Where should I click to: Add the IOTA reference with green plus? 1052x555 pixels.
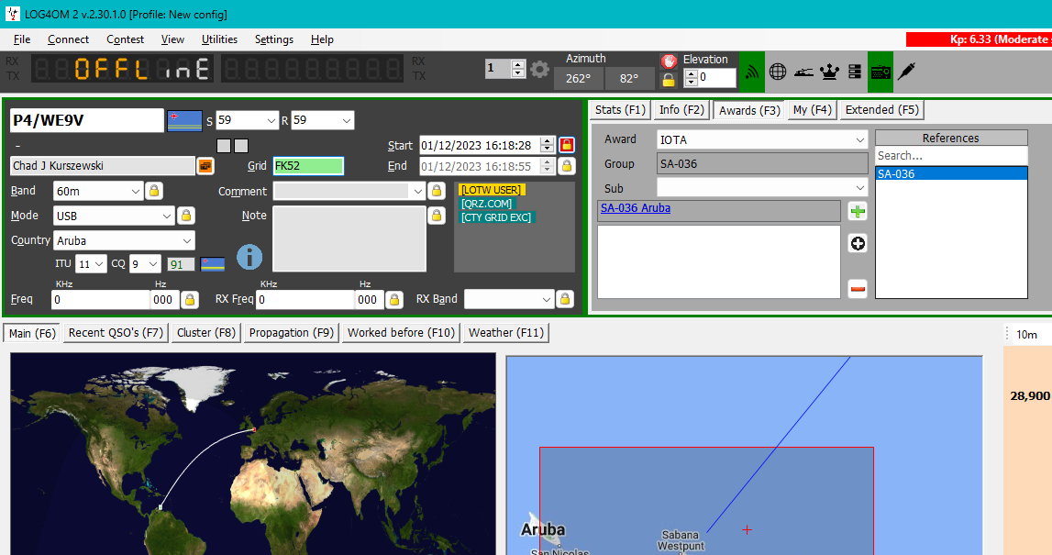858,211
